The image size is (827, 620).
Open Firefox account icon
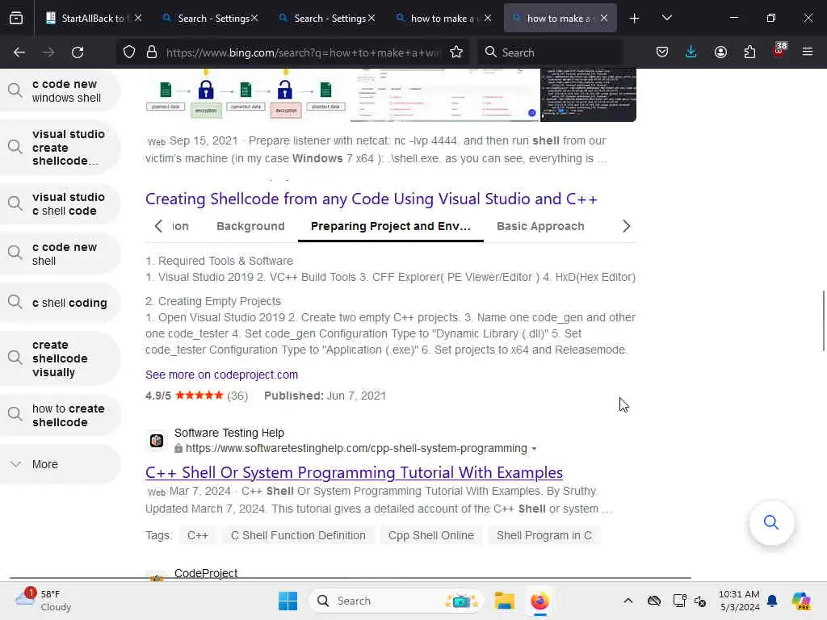(720, 52)
